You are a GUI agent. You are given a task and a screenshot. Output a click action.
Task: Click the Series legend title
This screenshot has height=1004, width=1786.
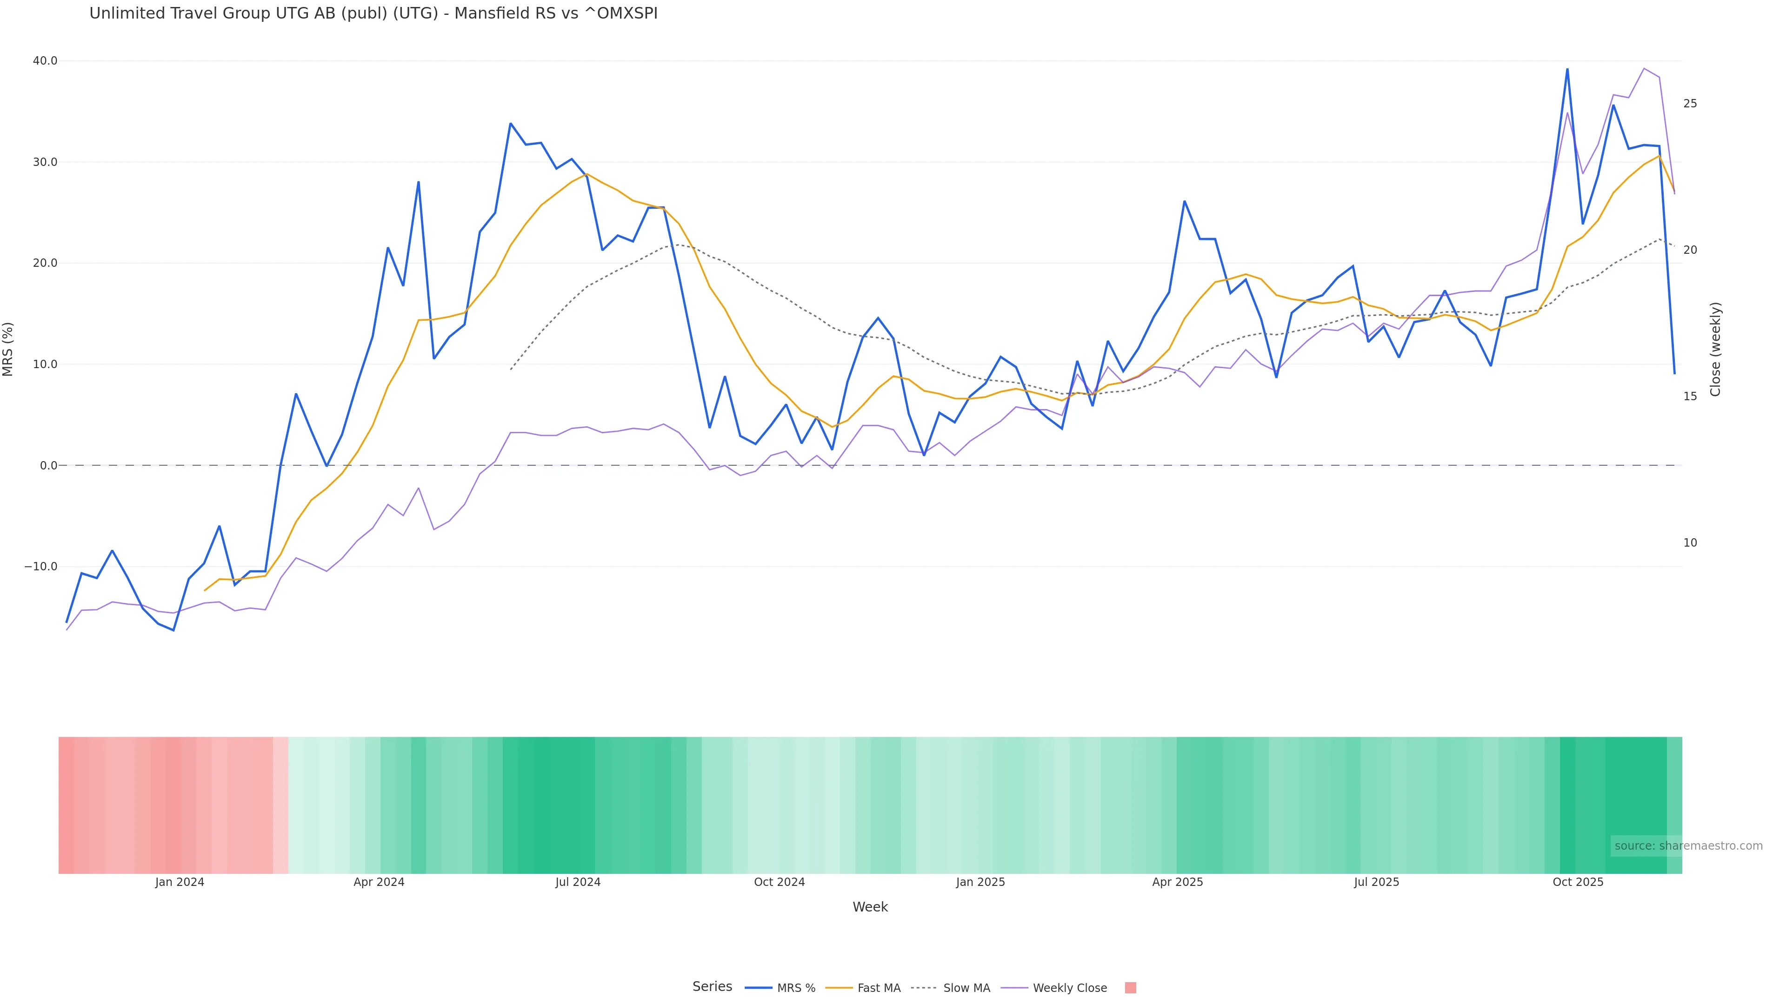712,987
